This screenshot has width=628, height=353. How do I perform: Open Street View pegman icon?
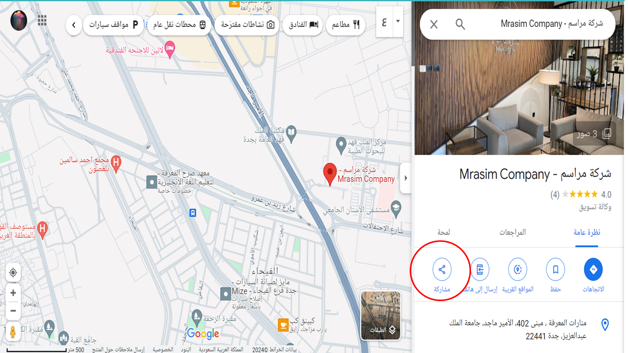(x=13, y=332)
